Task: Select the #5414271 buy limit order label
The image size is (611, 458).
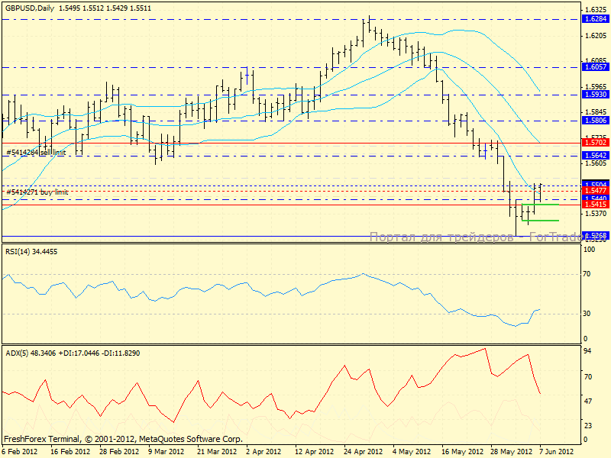Action: point(37,192)
